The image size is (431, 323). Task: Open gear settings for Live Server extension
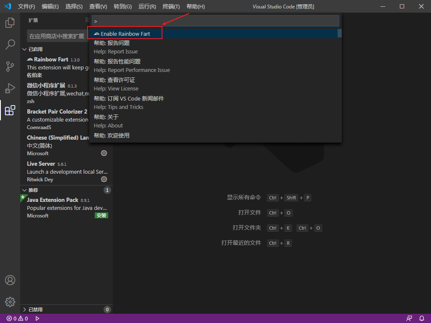[x=104, y=179]
